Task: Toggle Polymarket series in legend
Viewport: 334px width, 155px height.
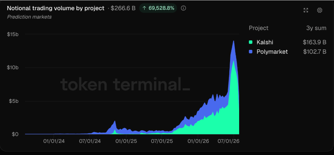Action: pos(272,51)
